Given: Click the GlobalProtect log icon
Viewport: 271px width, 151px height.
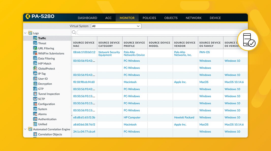Looking at the screenshot, I should (x=35, y=68).
